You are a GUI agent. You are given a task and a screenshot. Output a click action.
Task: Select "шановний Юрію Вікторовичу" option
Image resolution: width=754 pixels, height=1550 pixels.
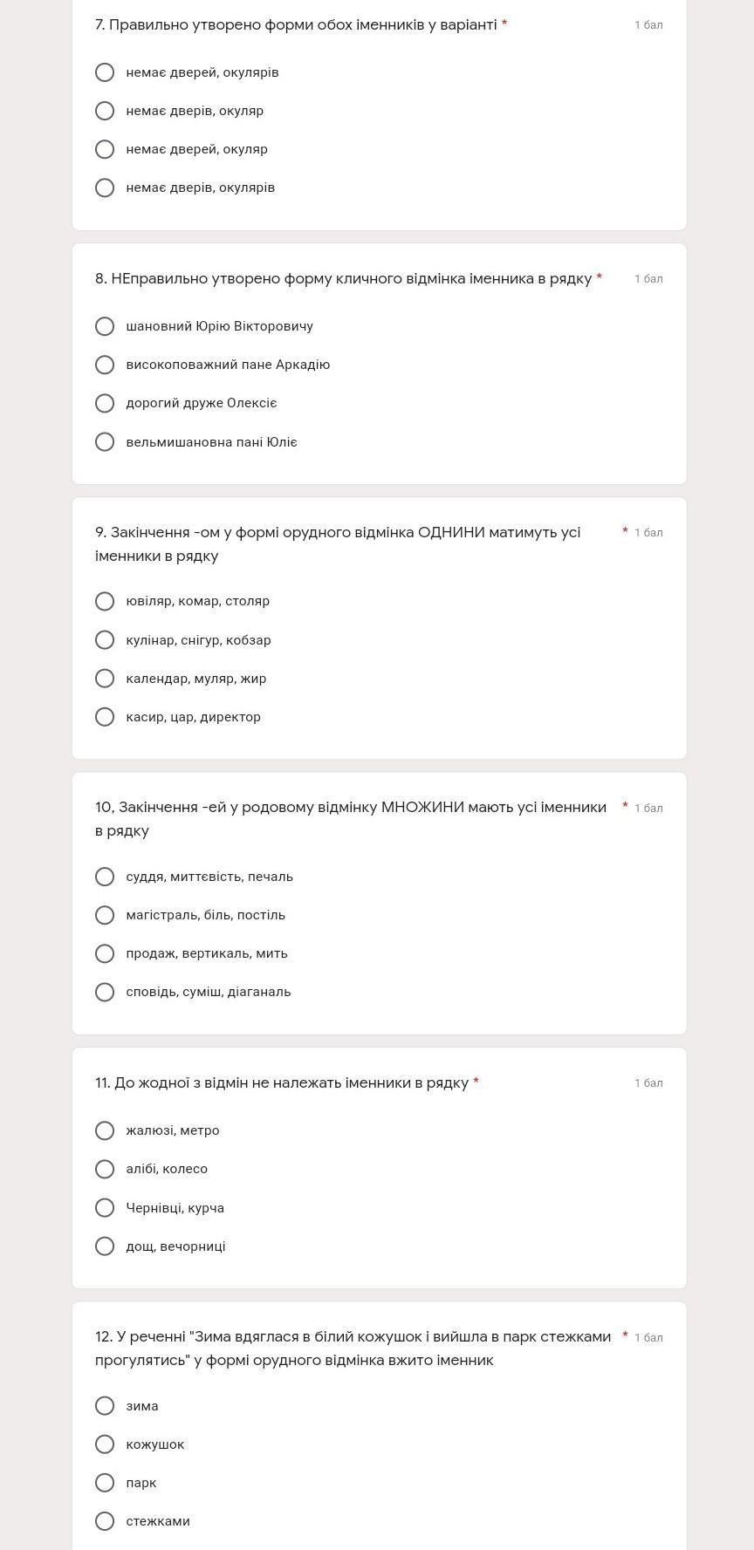tap(105, 326)
